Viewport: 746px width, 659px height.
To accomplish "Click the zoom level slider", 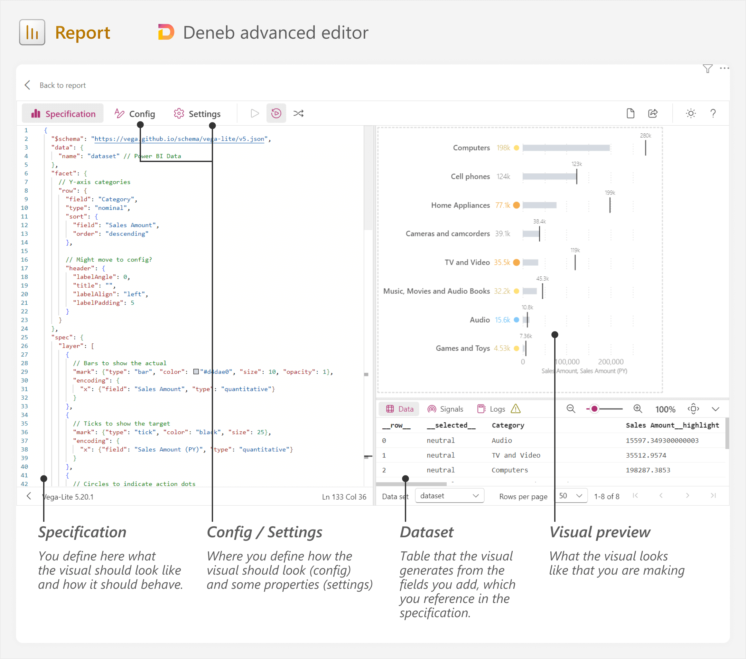I will 604,409.
